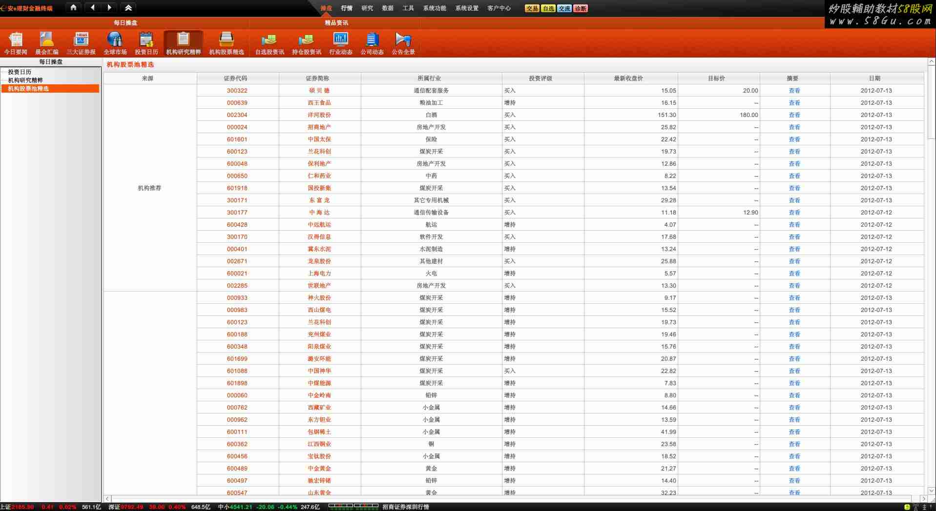The image size is (936, 511).
Task: Click target price 180.00 cell
Action: pos(719,115)
